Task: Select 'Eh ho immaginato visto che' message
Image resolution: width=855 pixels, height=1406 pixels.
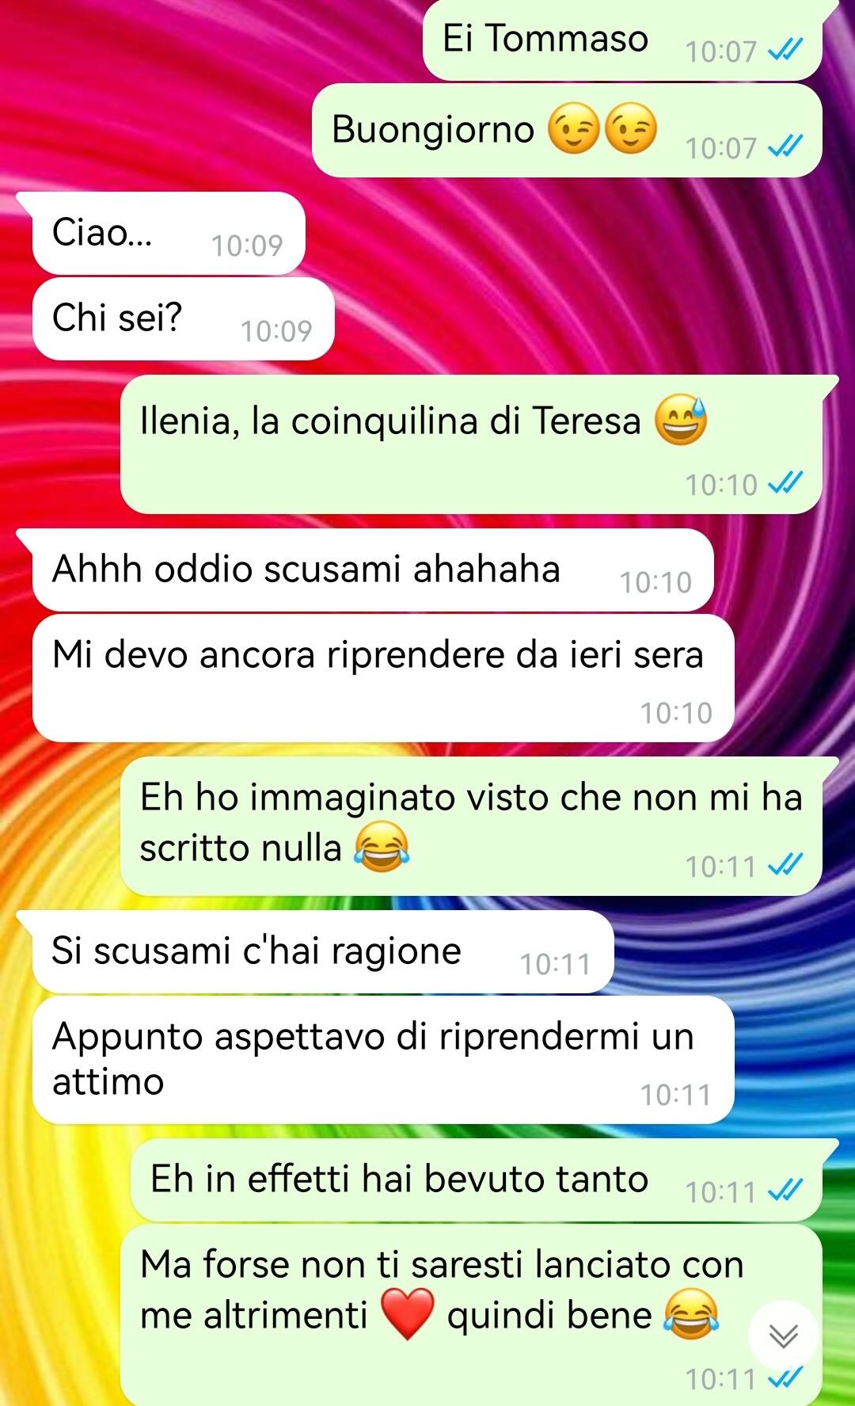Action: (x=471, y=825)
